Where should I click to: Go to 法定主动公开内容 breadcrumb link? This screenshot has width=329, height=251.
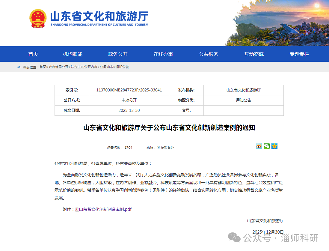84,67
